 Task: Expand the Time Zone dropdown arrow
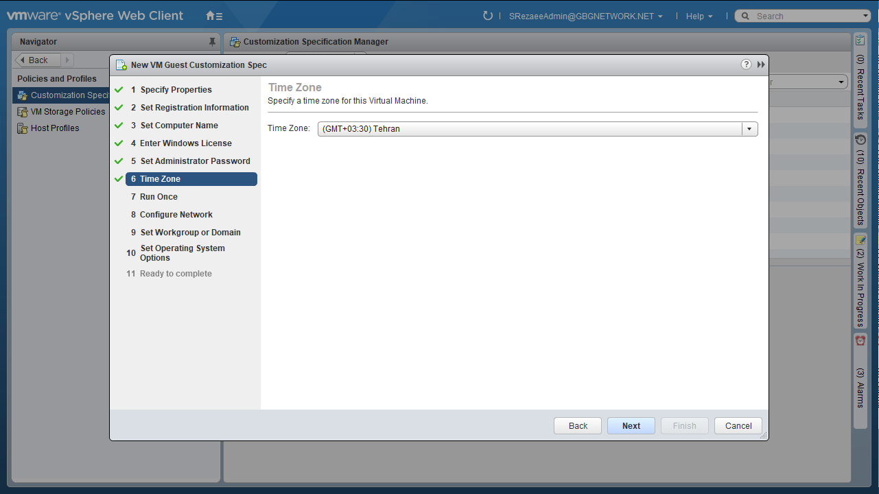(749, 129)
